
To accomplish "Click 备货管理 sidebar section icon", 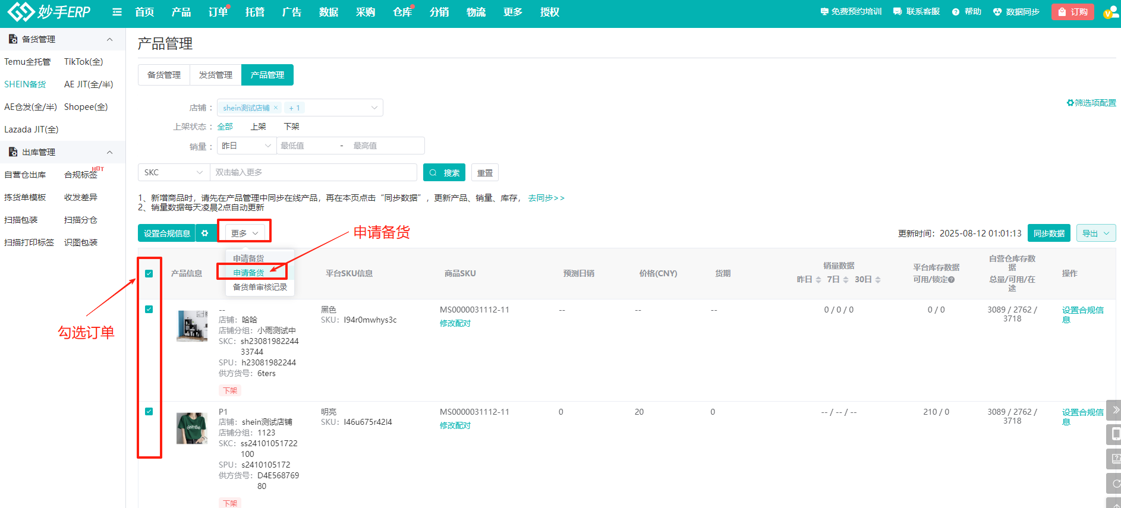I will coord(12,39).
